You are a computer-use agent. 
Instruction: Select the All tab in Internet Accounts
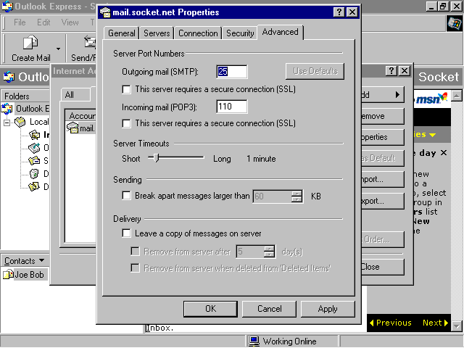point(75,95)
